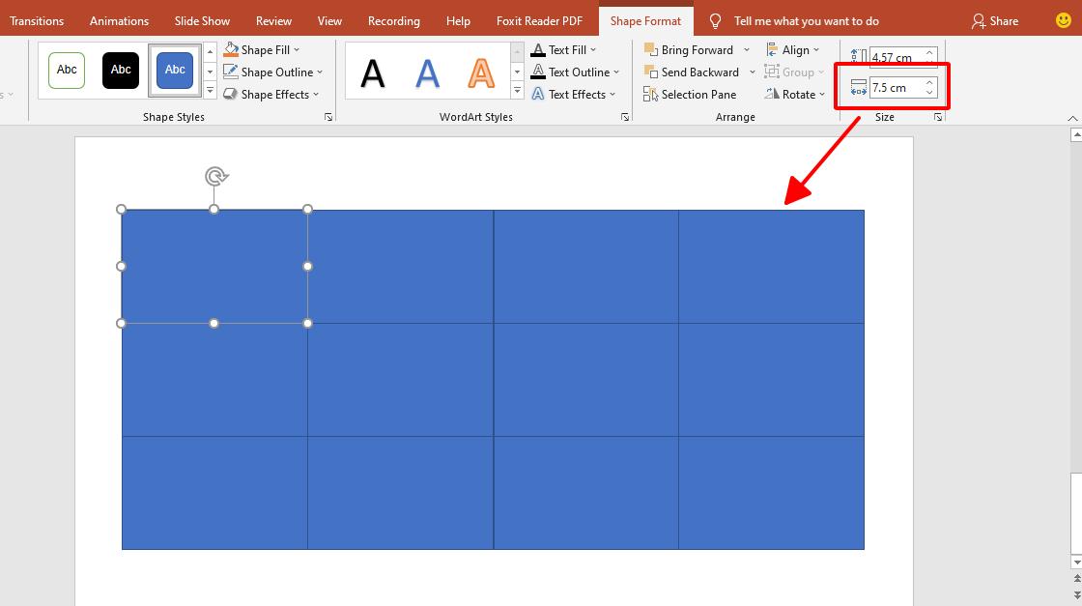This screenshot has width=1082, height=606.
Task: Open the Align menu
Action: [793, 49]
